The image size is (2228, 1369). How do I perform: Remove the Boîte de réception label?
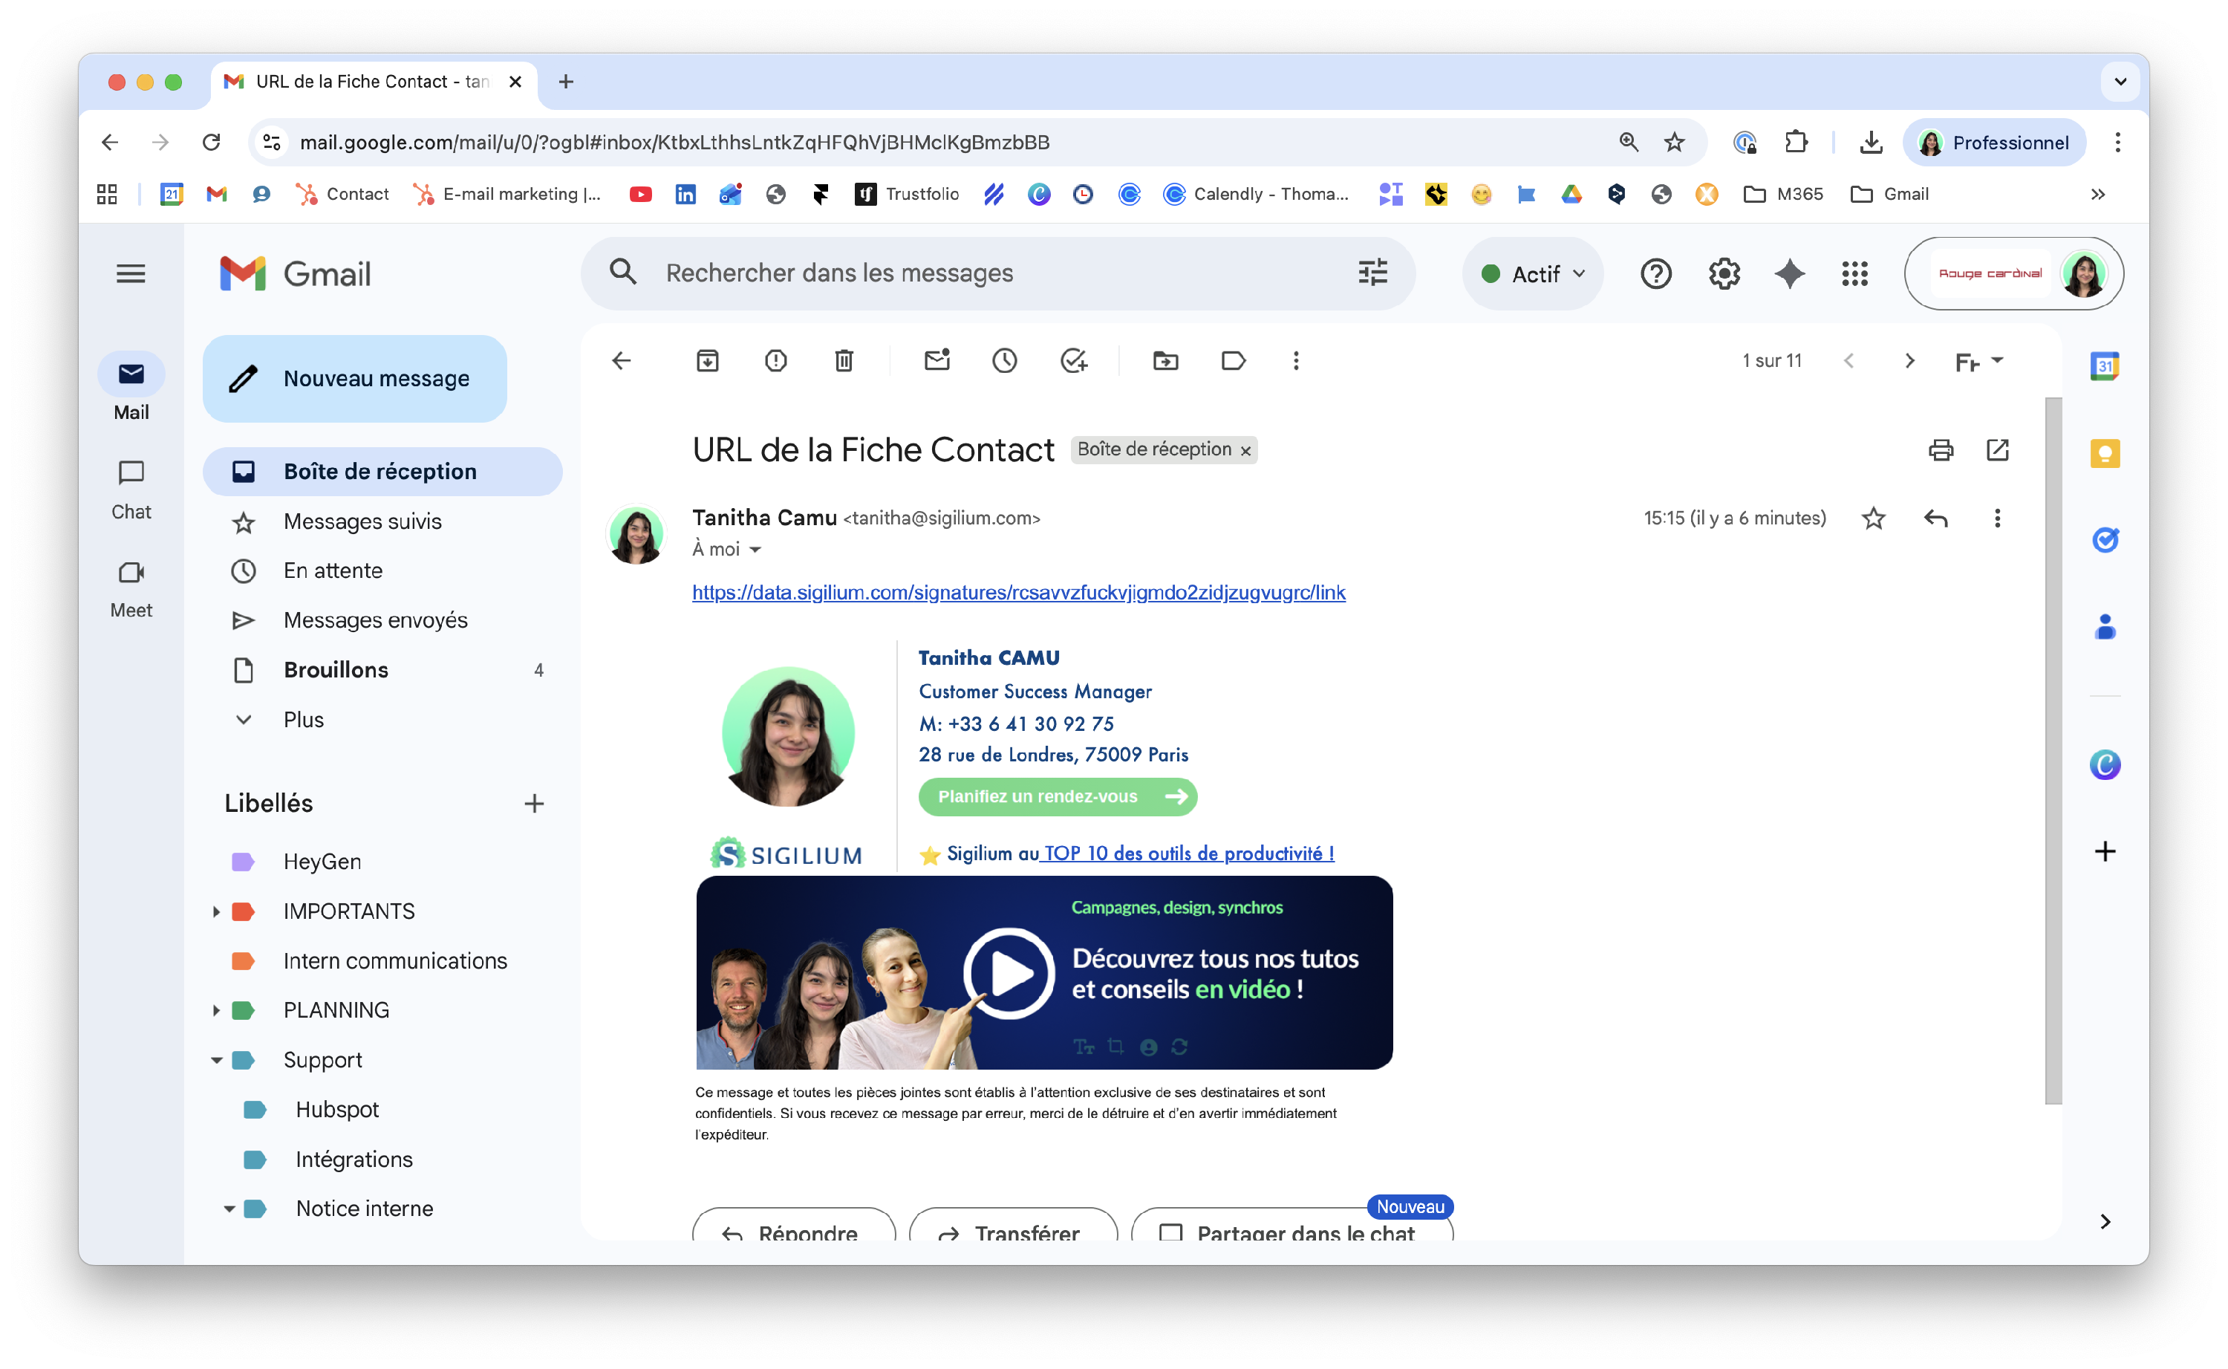(x=1245, y=451)
